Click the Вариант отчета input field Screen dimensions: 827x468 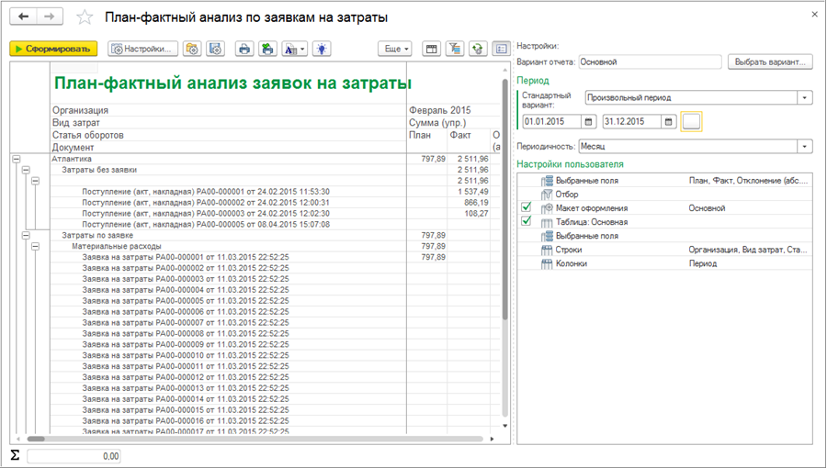(650, 62)
